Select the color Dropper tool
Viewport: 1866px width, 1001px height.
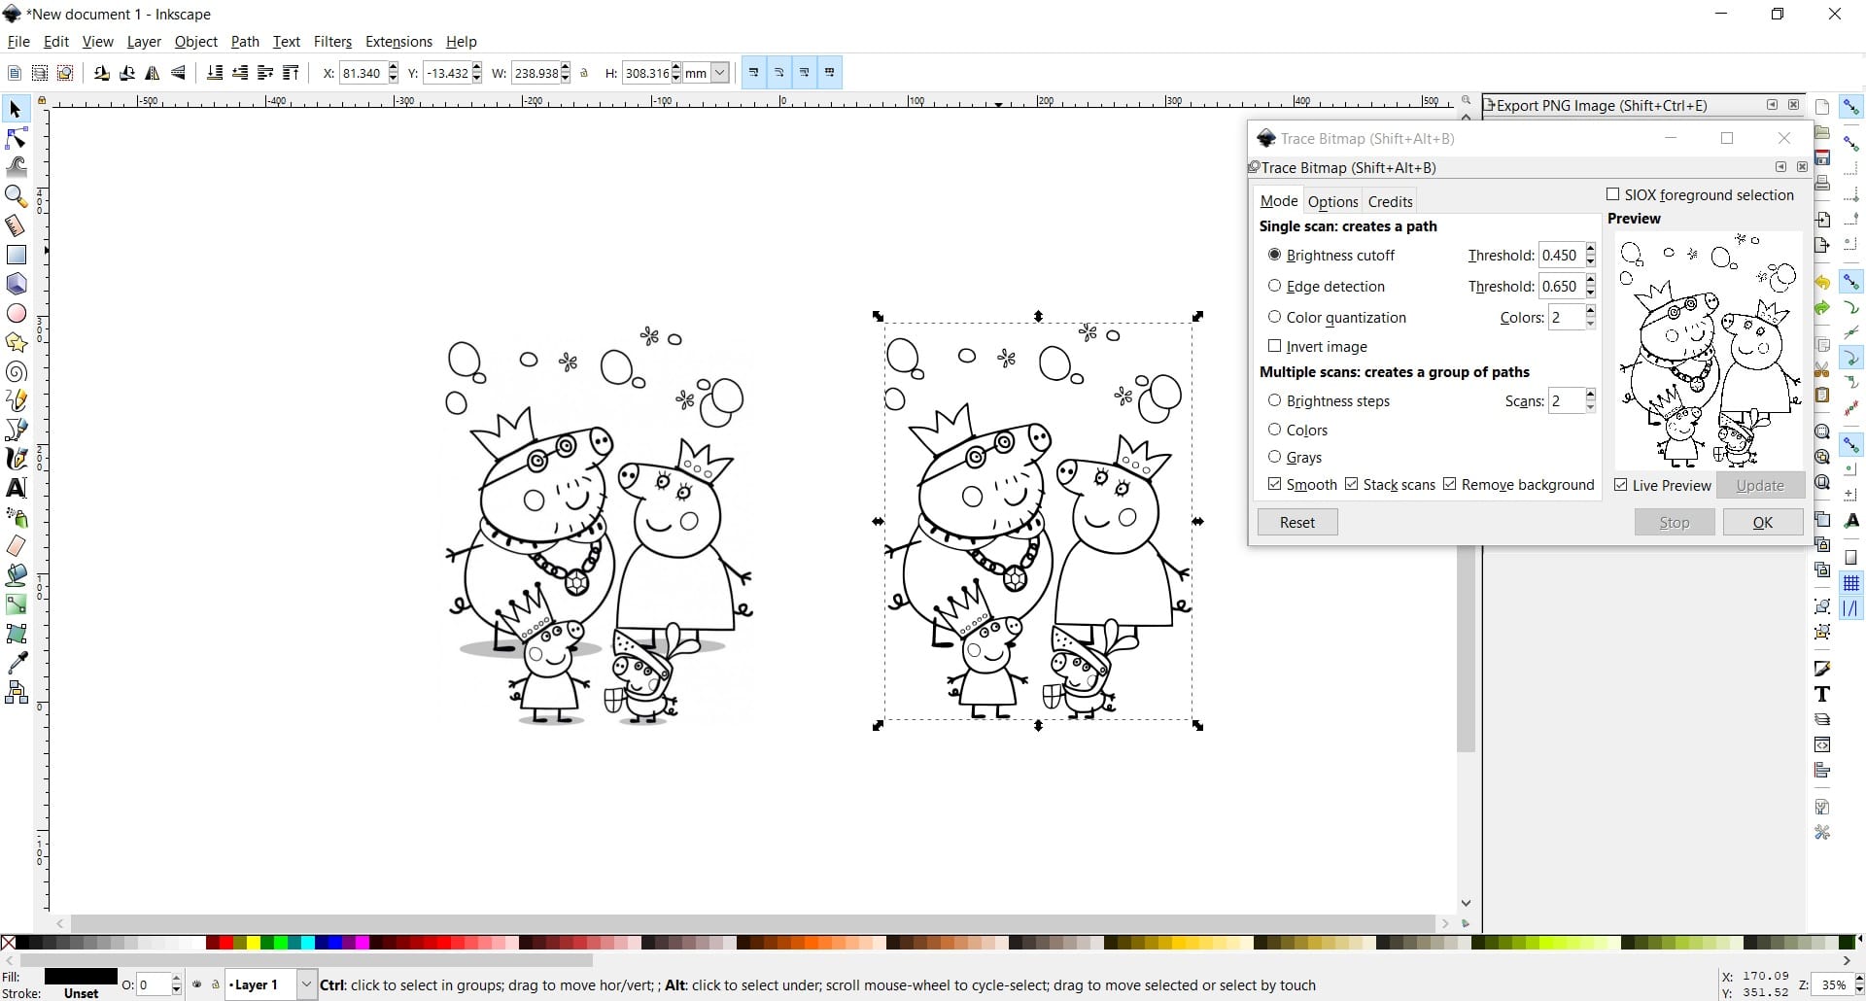pyautogui.click(x=17, y=663)
